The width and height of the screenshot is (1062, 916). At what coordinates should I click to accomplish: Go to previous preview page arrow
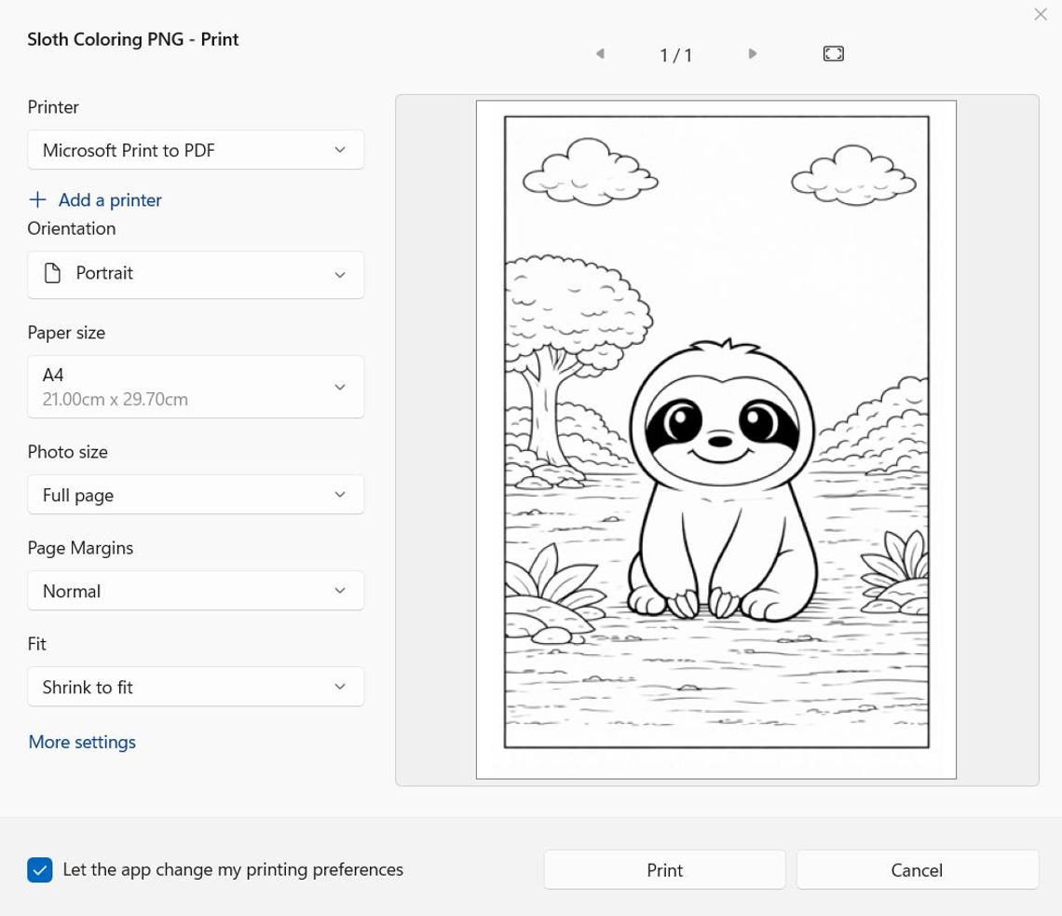pyautogui.click(x=600, y=53)
